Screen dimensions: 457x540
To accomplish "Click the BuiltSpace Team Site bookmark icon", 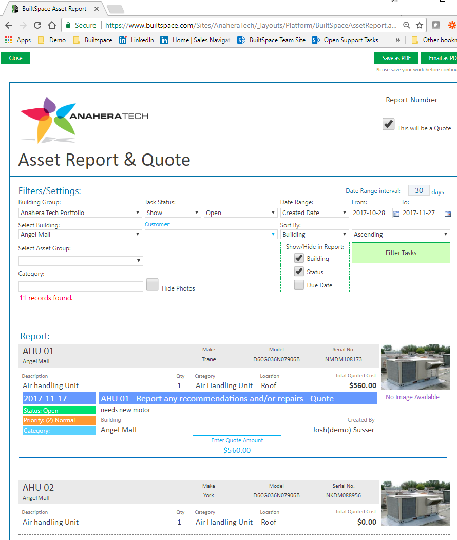I will pos(241,40).
